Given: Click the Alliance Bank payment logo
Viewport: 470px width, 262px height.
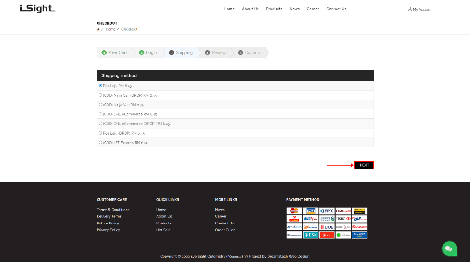Looking at the screenshot, I should [x=294, y=235].
